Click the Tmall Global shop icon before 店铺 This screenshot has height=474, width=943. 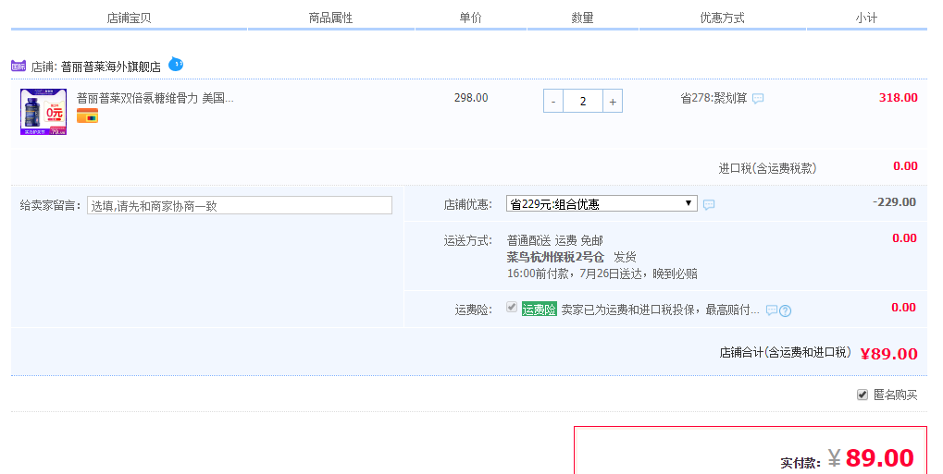19,67
